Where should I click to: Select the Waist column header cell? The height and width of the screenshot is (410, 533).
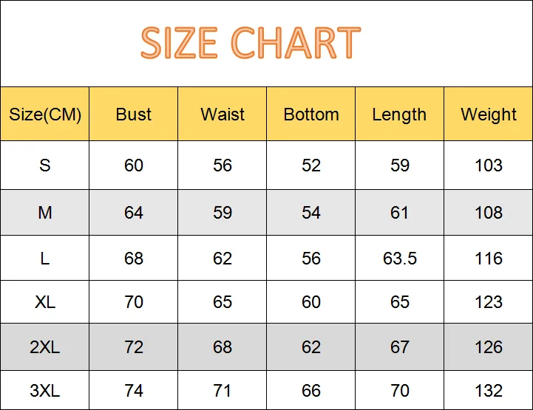click(x=223, y=115)
